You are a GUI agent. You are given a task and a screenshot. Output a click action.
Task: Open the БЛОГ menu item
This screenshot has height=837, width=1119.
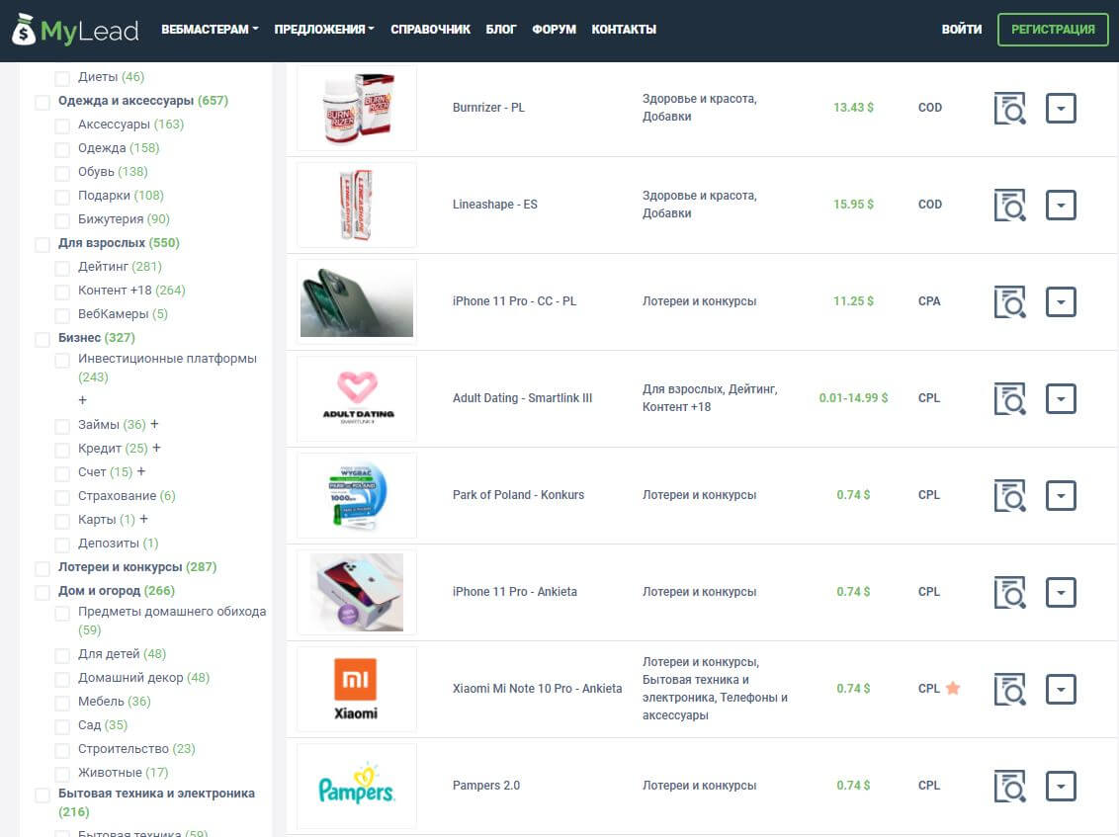tap(501, 30)
